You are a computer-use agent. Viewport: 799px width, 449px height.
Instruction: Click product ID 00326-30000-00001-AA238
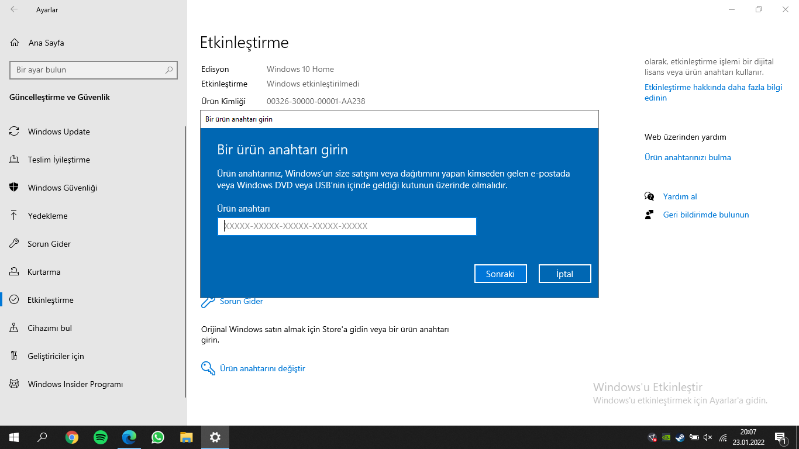(x=316, y=101)
